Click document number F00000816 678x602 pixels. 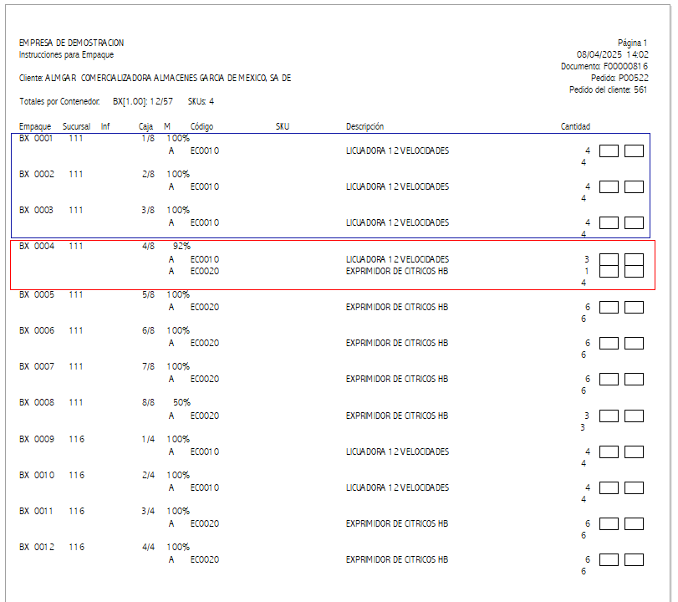tap(625, 66)
